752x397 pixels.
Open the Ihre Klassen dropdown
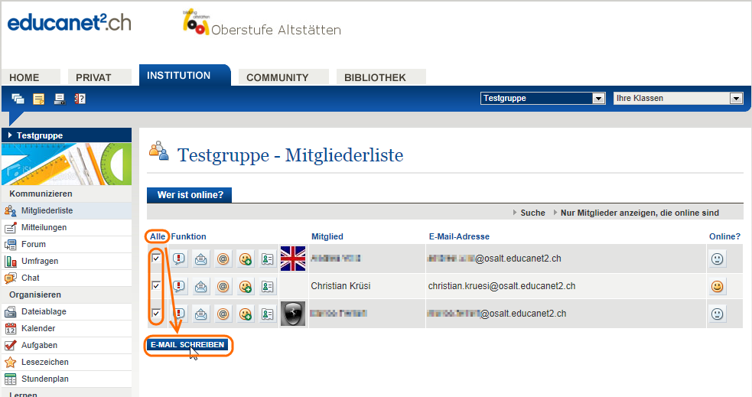coord(679,98)
